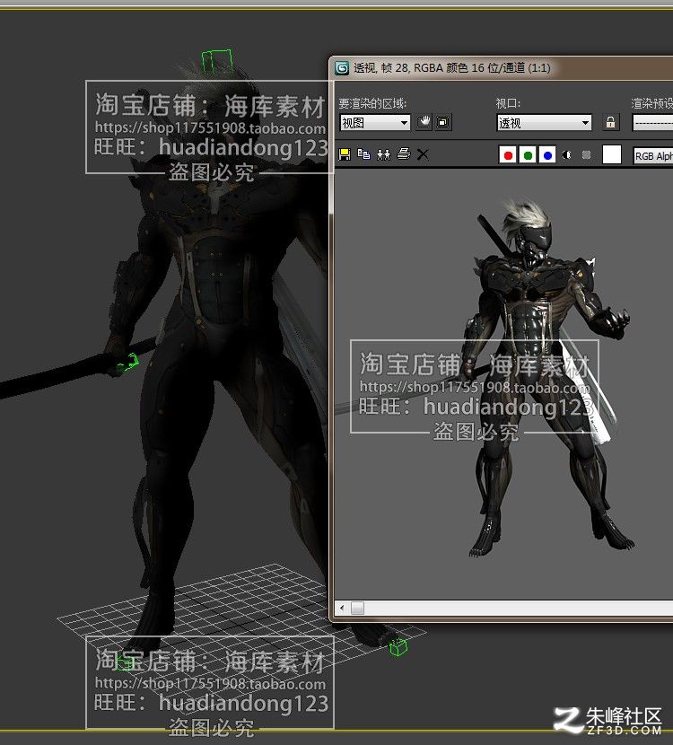673x745 pixels.
Task: Click the edit region hand icon
Action: tap(424, 122)
